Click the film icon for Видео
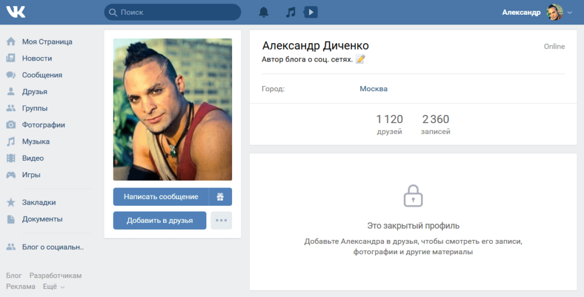Screen dimensions: 584x297 pos(11,158)
